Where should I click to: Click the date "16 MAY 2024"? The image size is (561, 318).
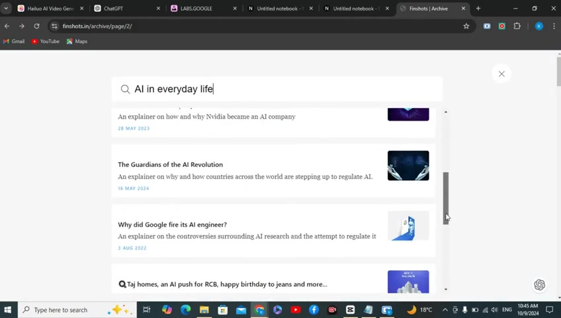coord(134,188)
